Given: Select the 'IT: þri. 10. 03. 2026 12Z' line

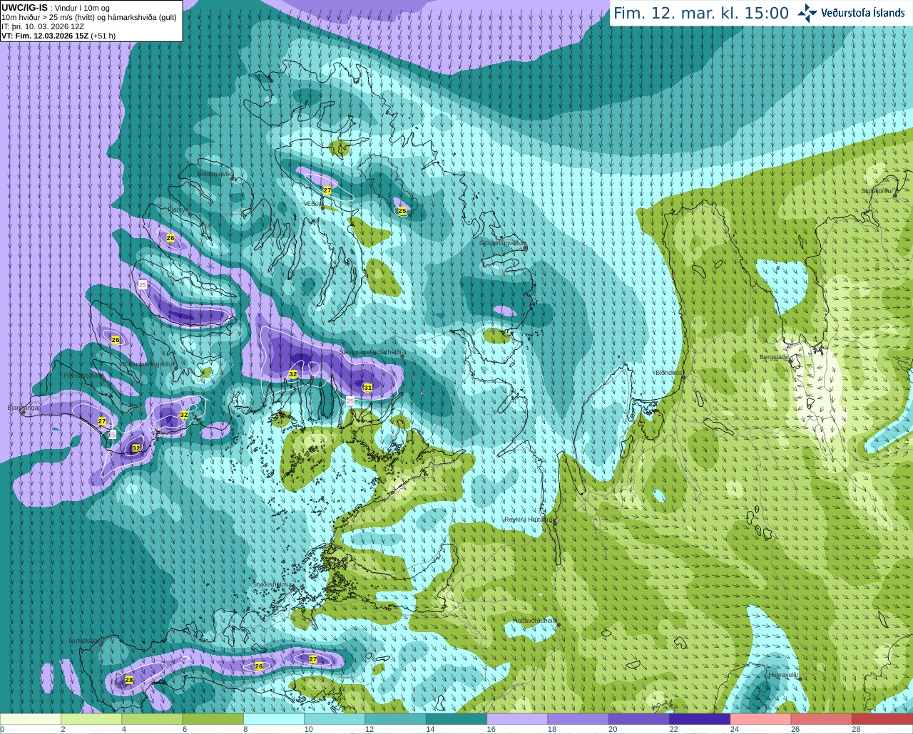Looking at the screenshot, I should tap(43, 26).
